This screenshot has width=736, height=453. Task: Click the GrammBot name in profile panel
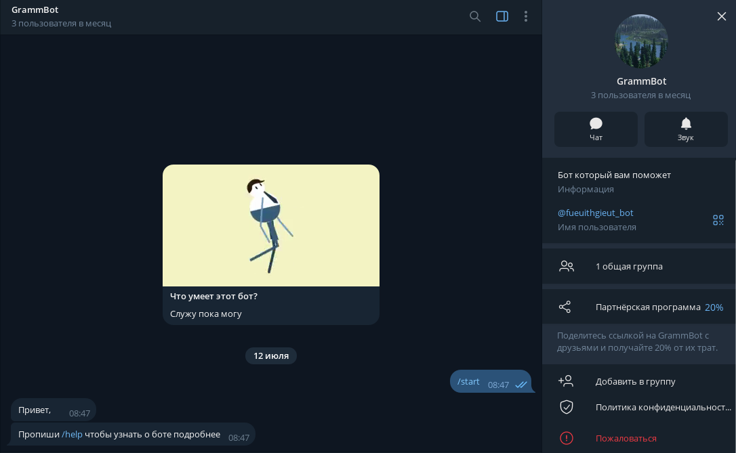click(x=641, y=81)
